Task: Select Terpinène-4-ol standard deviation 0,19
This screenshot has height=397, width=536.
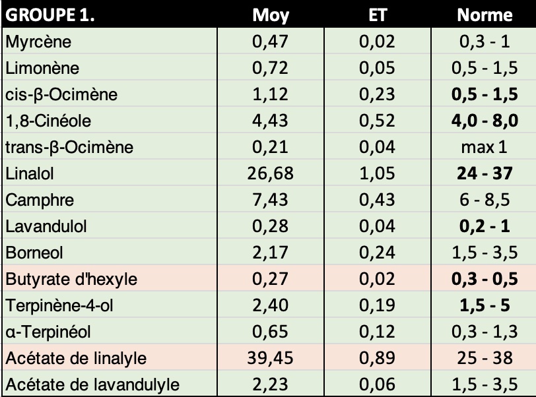Action: tap(378, 305)
